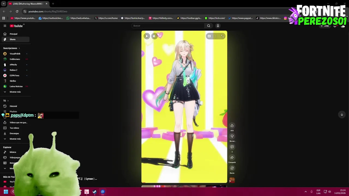Open the elWacky channel

[16, 65]
